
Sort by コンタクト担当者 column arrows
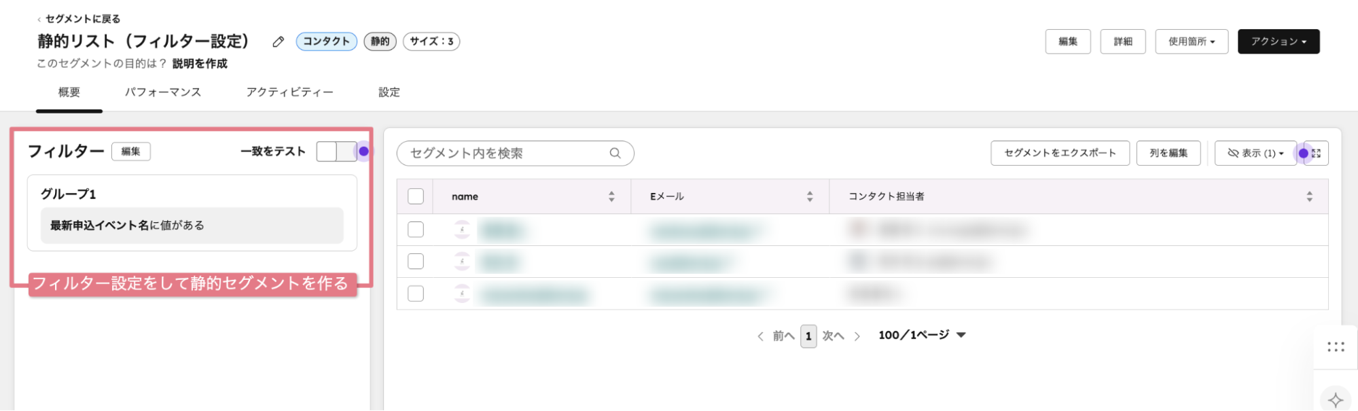1309,196
